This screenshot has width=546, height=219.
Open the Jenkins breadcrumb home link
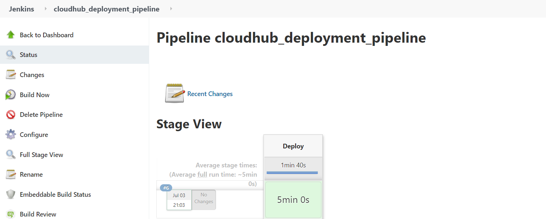[22, 9]
